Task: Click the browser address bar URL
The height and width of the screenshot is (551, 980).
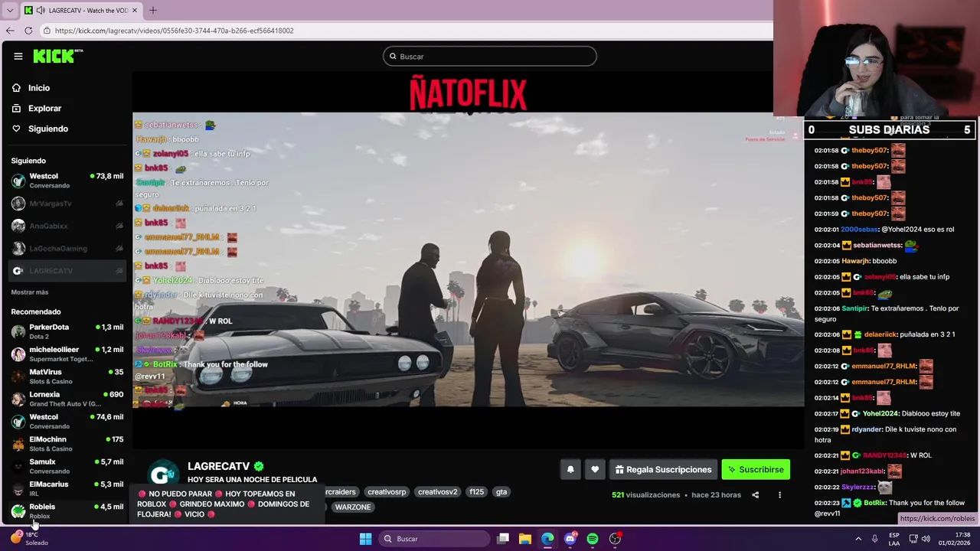Action: 175,31
